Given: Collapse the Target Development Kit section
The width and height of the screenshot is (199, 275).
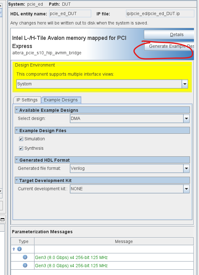Looking at the screenshot, I should tap(17, 180).
